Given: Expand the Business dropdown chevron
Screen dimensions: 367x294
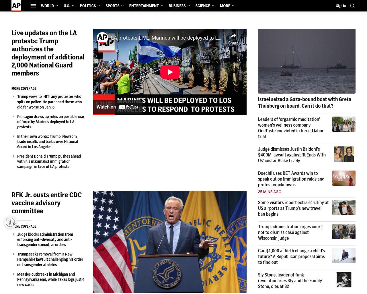Looking at the screenshot, I should point(189,6).
